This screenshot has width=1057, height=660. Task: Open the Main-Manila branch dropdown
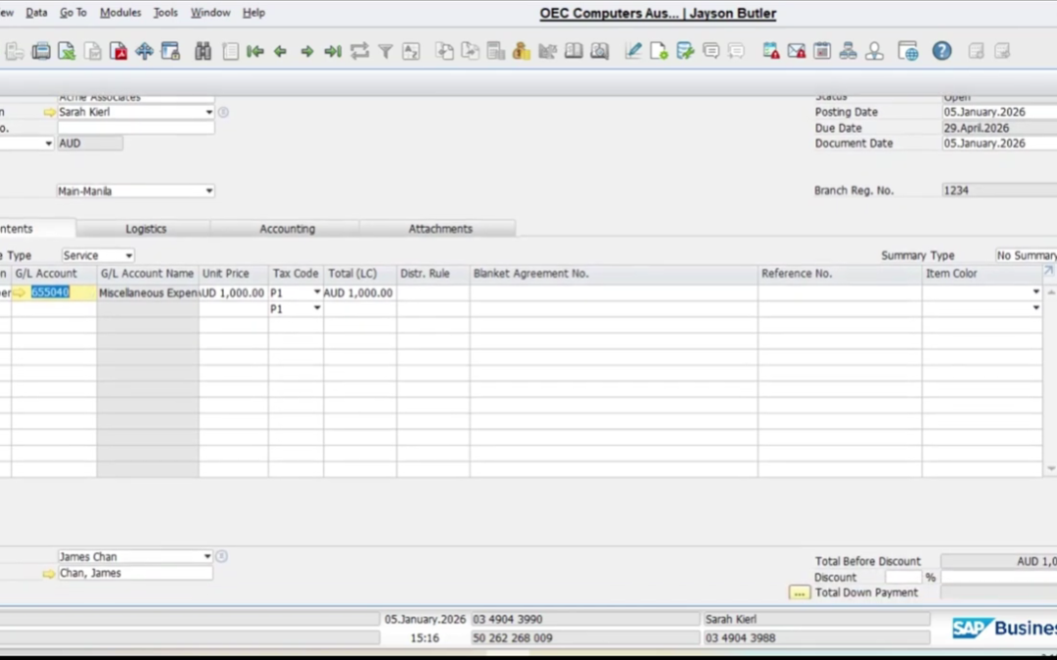coord(208,191)
